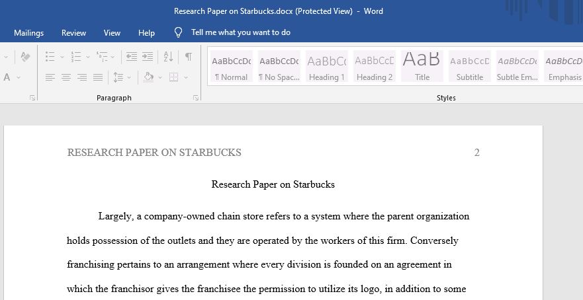Click the Decrease Indent icon
The width and height of the screenshot is (583, 300).
pos(131,56)
